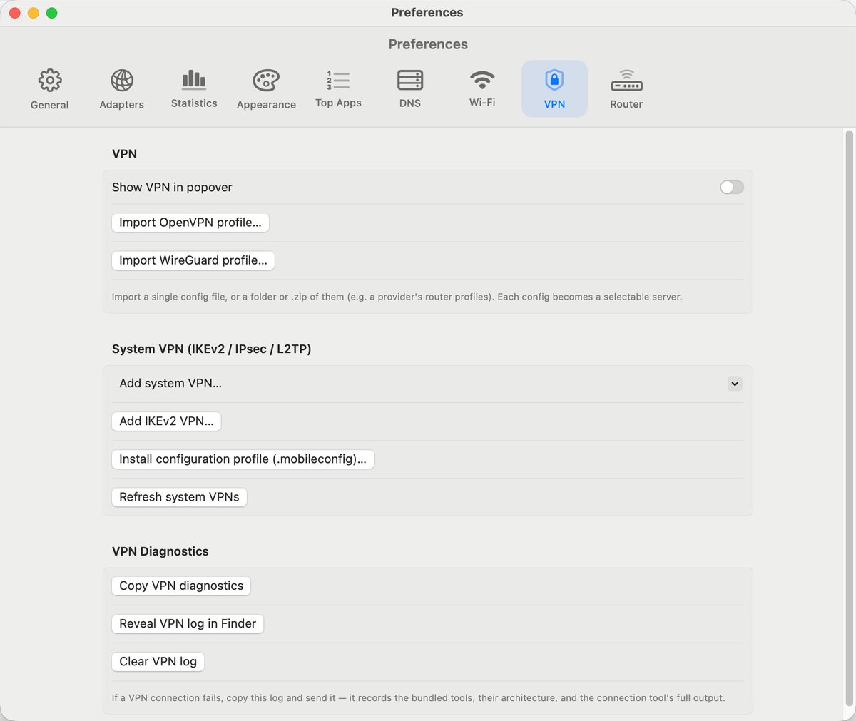This screenshot has width=856, height=721.
Task: Expand the Add system VPN dropdown
Action: 735,384
